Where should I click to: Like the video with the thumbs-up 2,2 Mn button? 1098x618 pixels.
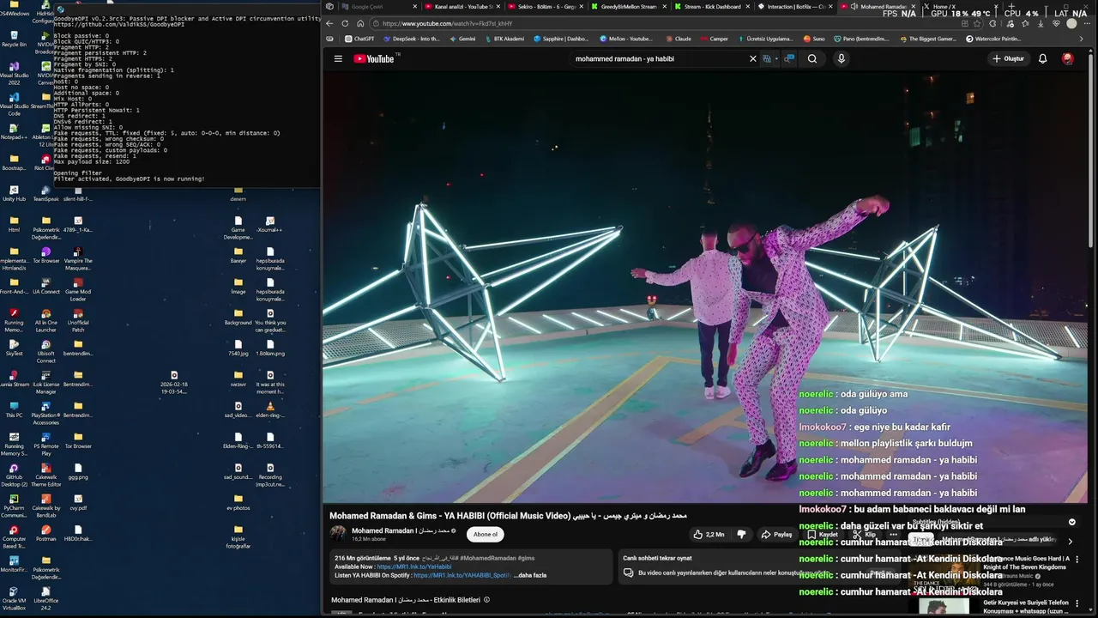709,534
